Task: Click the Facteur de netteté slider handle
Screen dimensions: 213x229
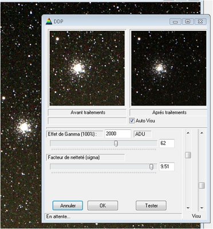Action: tap(151, 167)
